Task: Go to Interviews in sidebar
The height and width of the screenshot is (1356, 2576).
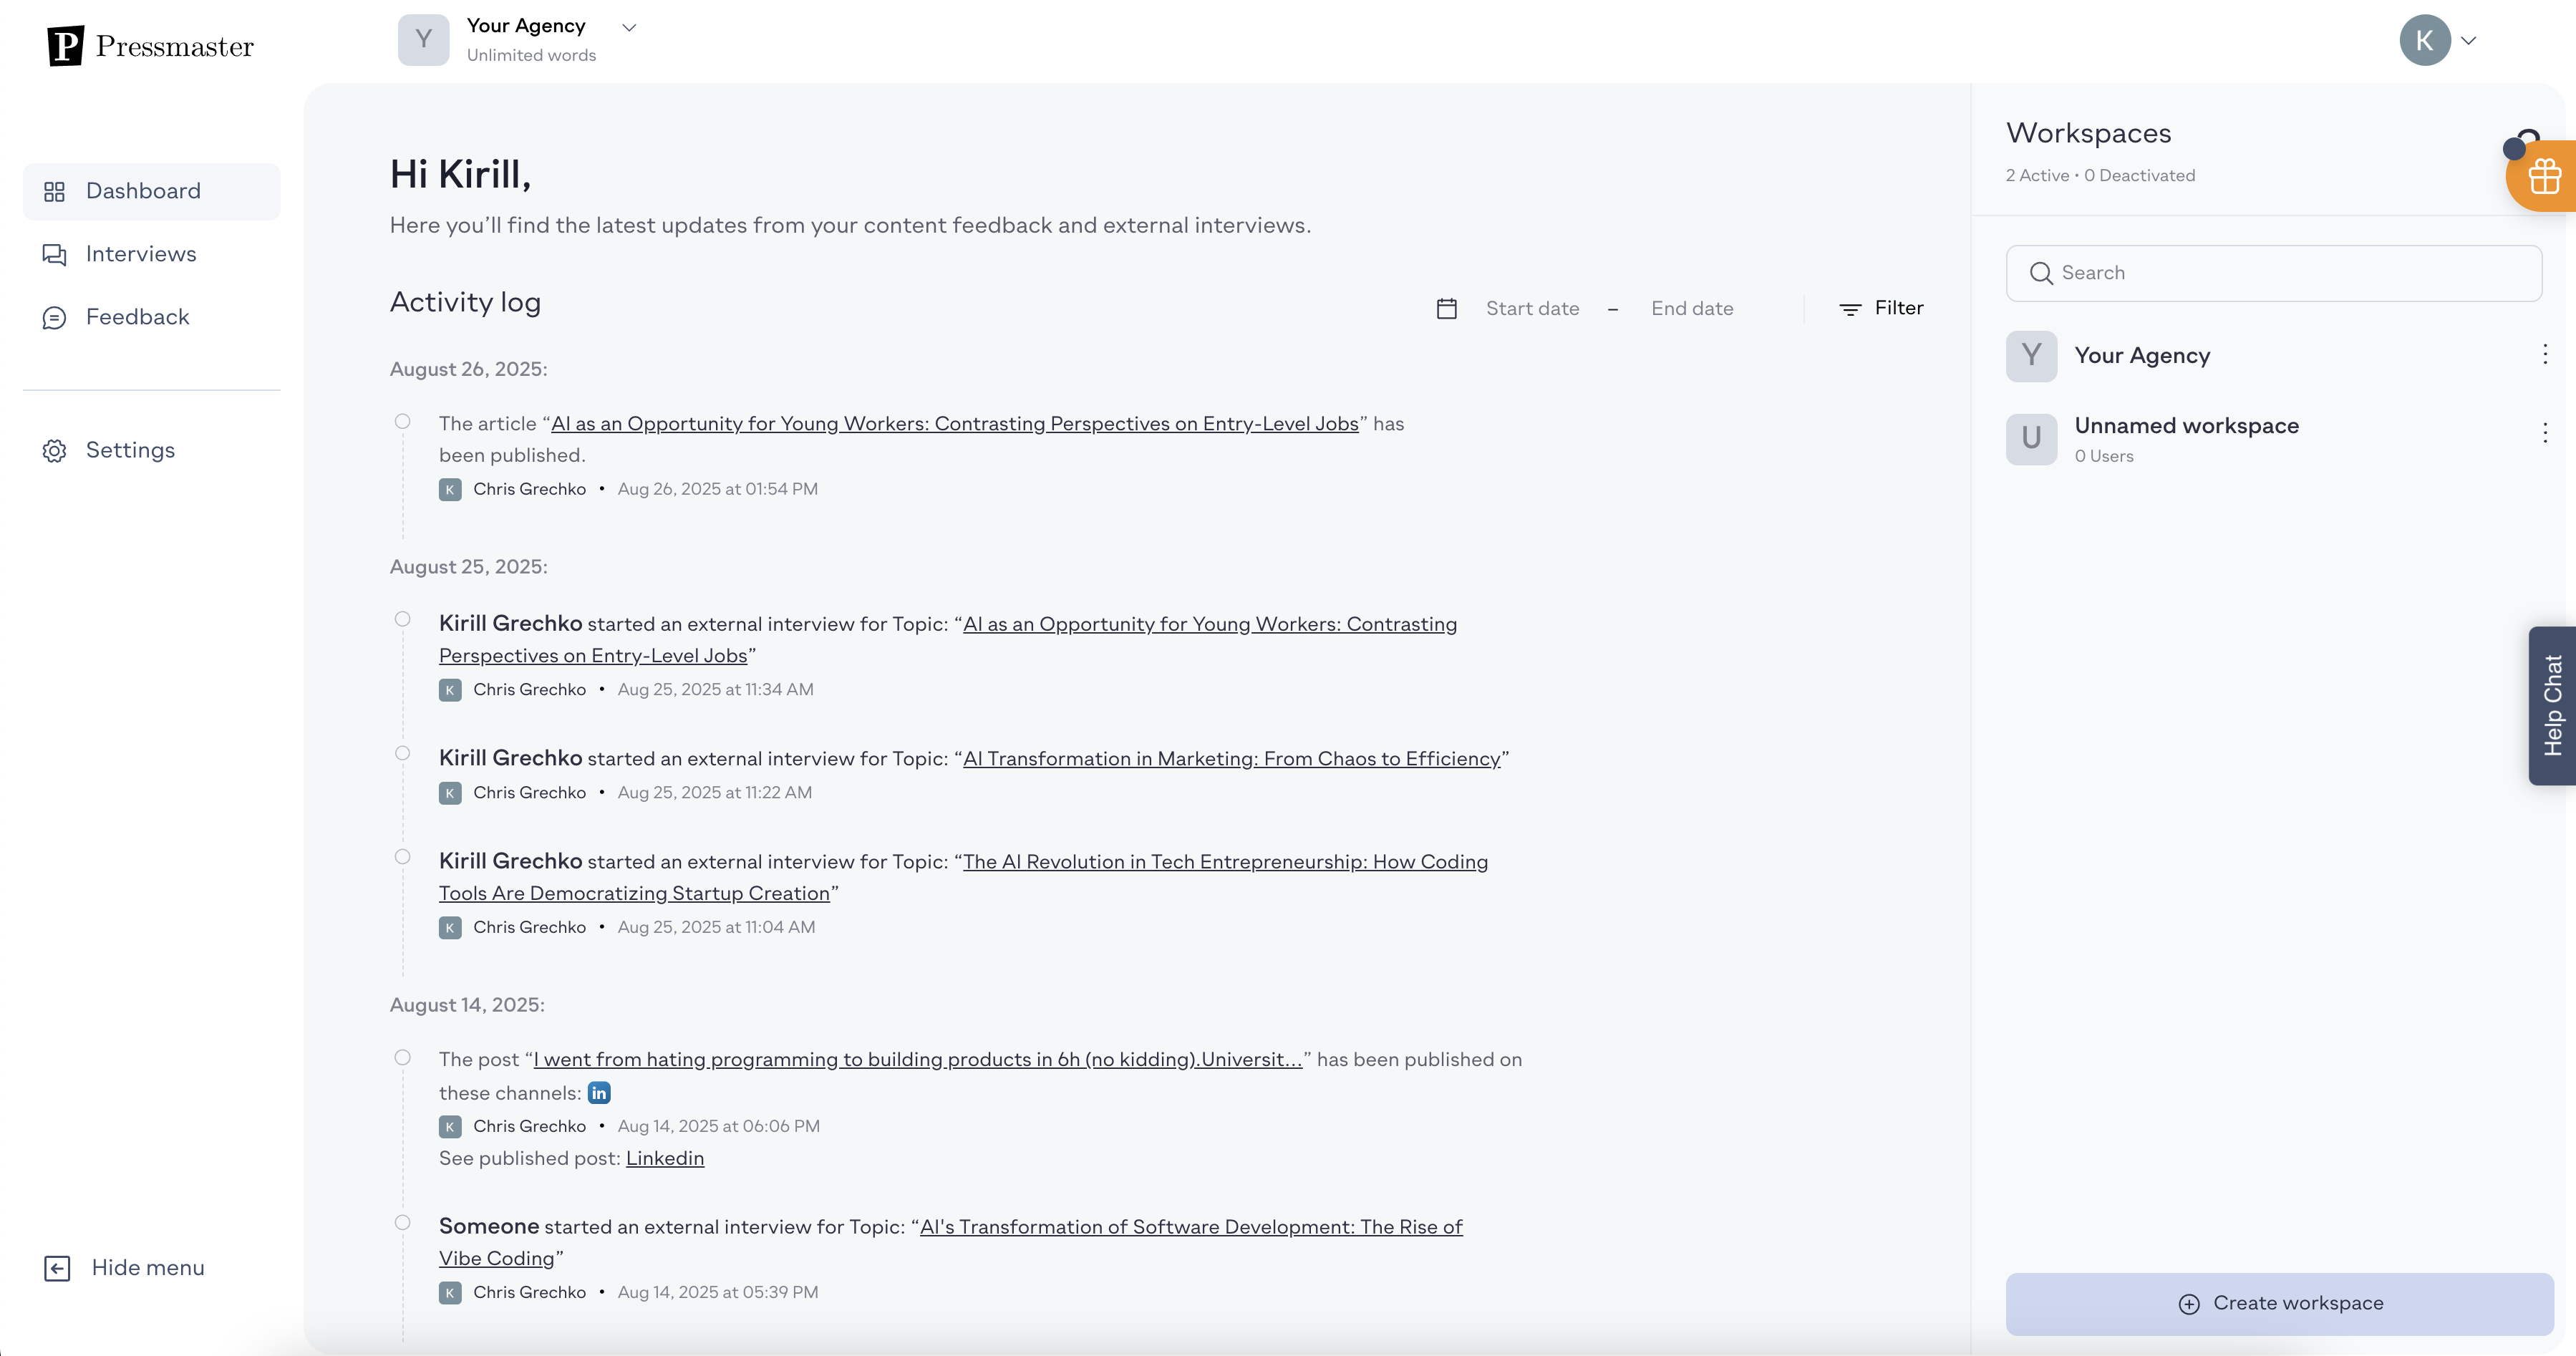Action: [x=141, y=254]
